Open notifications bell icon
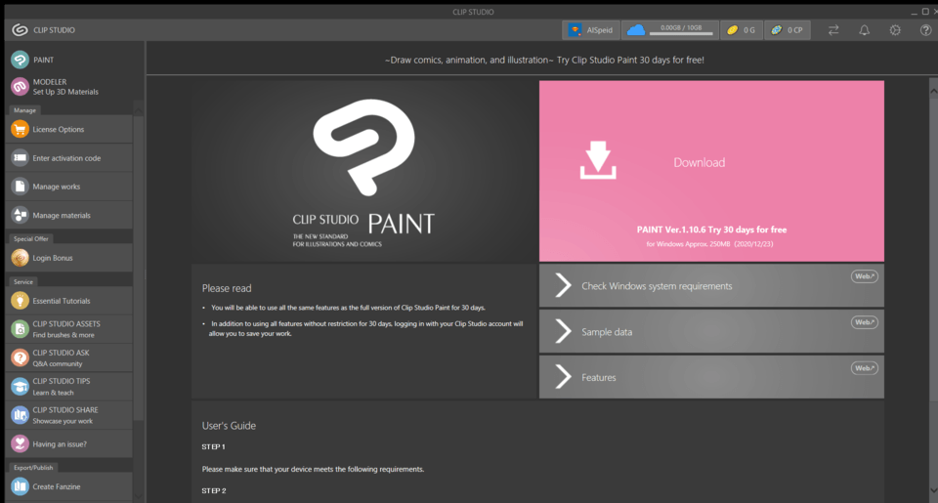This screenshot has width=938, height=503. point(865,30)
